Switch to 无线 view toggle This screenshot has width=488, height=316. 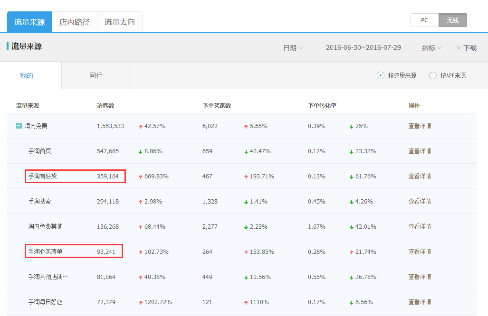pos(453,20)
